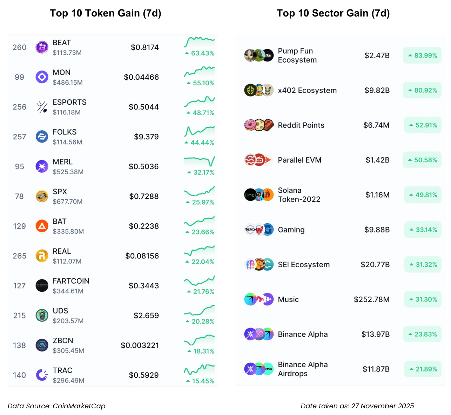Click the Gaming sector icon cluster

click(259, 230)
